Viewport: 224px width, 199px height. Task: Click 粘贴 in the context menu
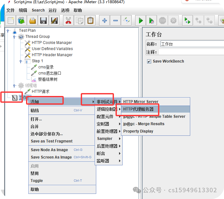tap(62, 110)
